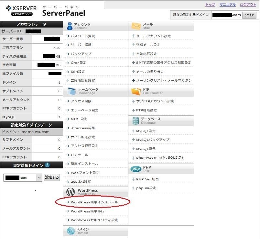This screenshot has height=239, width=260.
Task: Click the ディスク使用量 label
Action: point(15,56)
